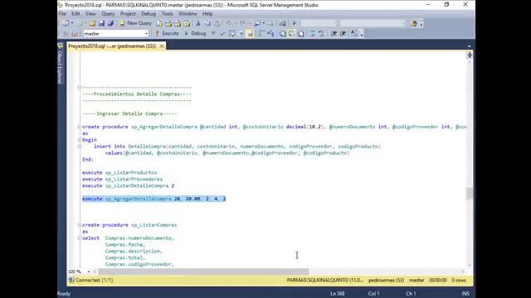Click the Undo arrow icon
The width and height of the screenshot is (531, 298).
coord(229,23)
